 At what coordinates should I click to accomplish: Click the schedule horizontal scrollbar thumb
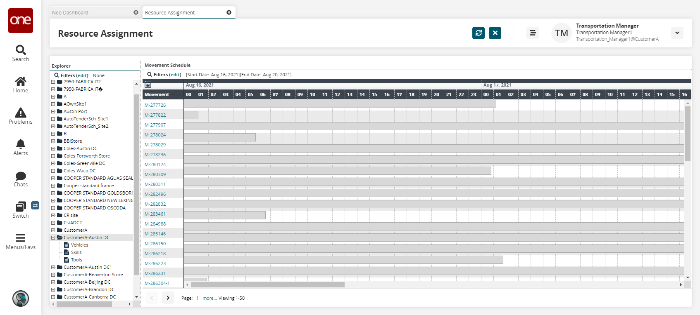point(268,284)
